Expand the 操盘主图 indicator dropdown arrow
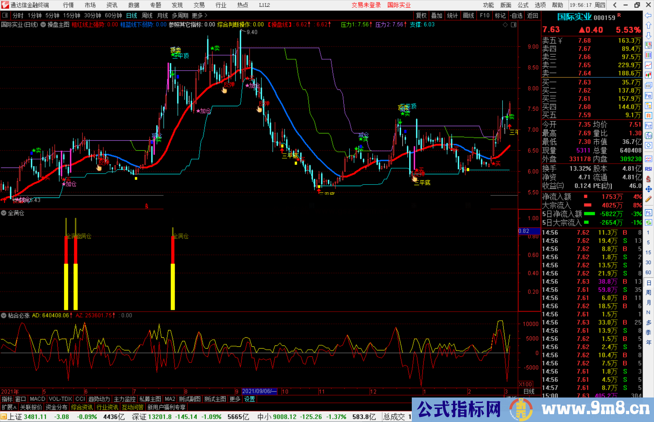Image resolution: width=654 pixels, height=422 pixels. 43,25
